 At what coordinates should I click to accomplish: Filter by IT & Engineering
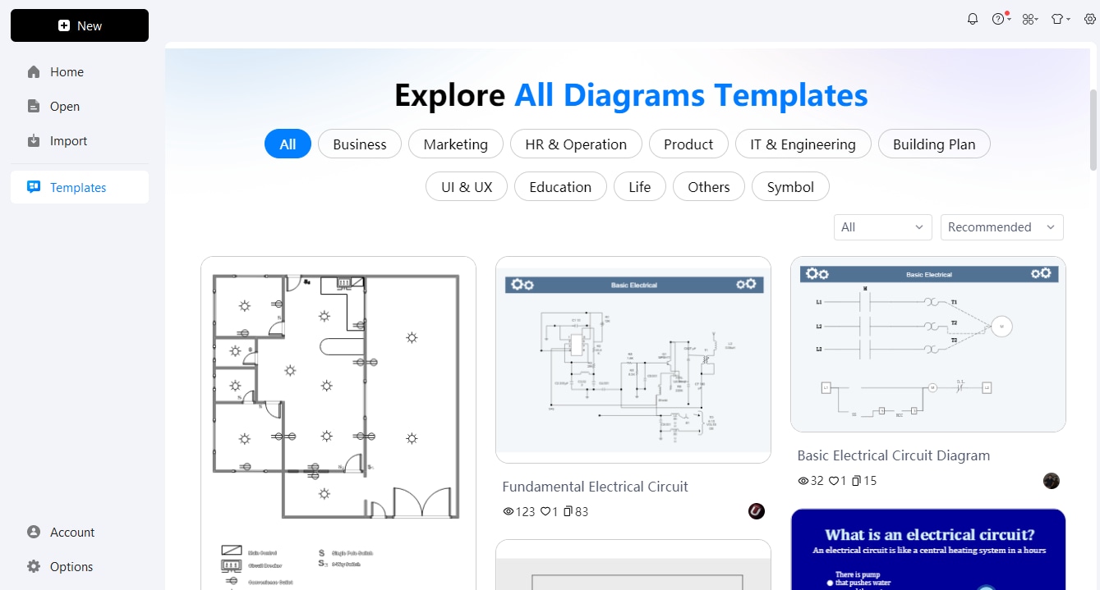(x=803, y=144)
